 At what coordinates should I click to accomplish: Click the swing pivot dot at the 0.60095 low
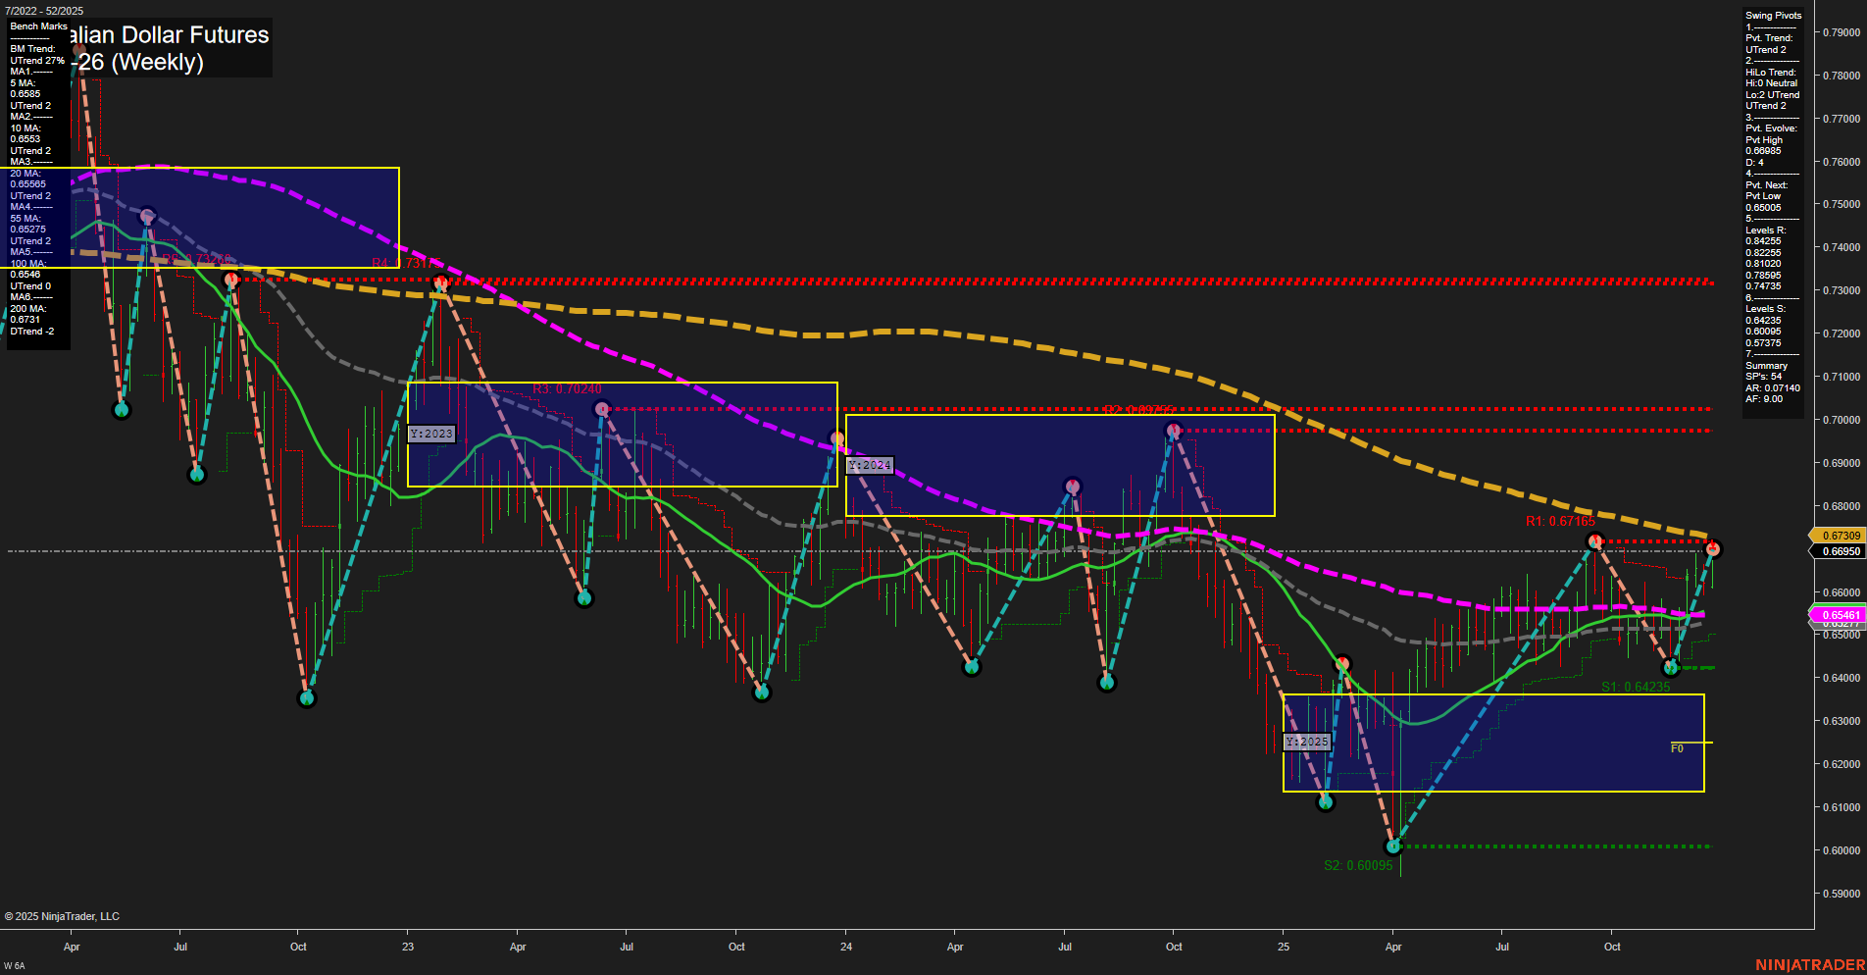(x=1393, y=845)
